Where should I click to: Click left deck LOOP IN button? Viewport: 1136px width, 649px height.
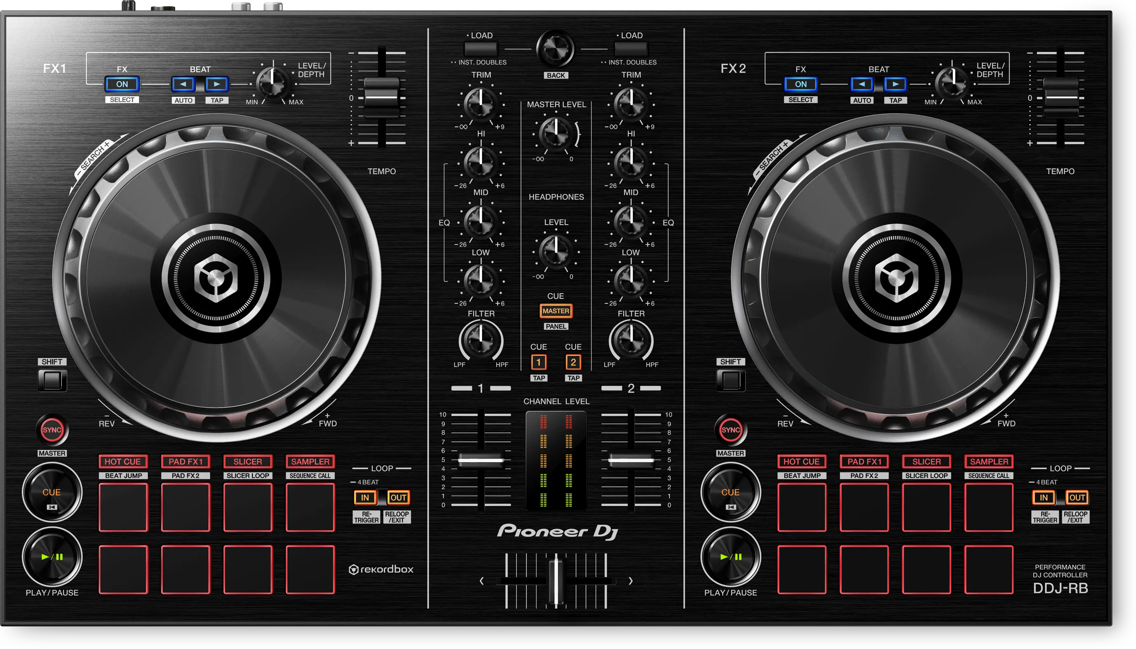point(365,498)
